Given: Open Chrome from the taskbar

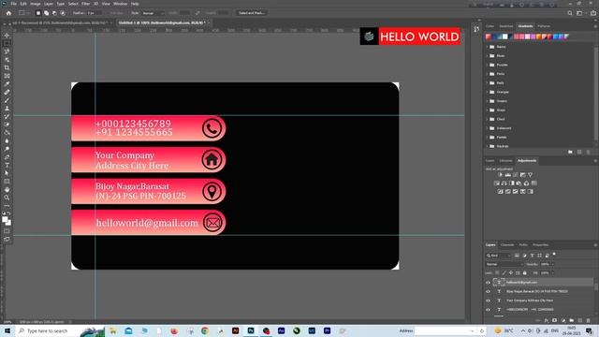Looking at the screenshot, I should point(205,330).
